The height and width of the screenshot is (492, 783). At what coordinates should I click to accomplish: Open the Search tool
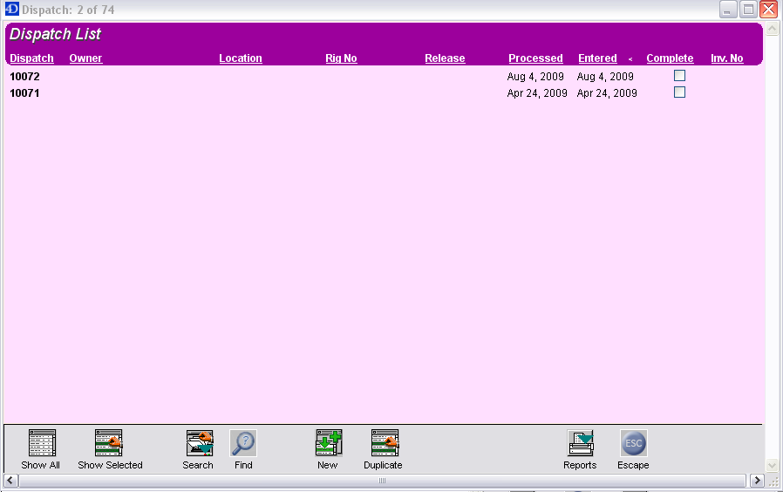click(199, 443)
